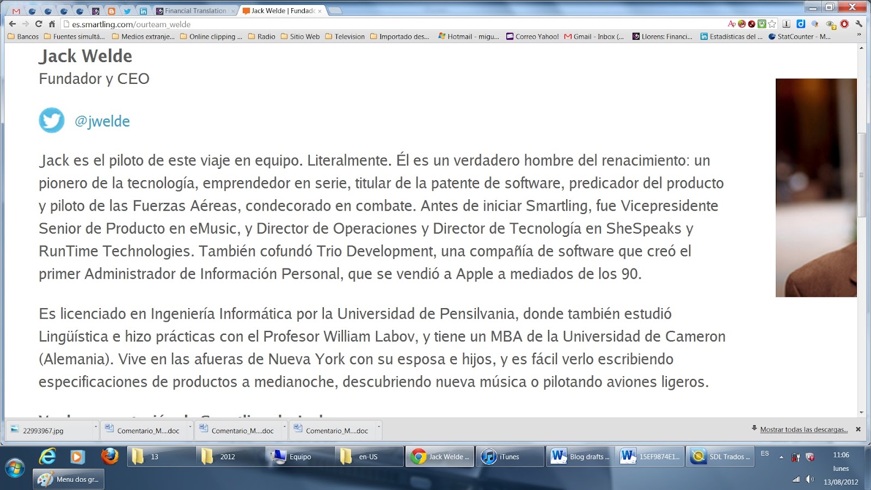The height and width of the screenshot is (490, 871).
Task: Open the Online clipping bookmarks folder
Action: 211,36
